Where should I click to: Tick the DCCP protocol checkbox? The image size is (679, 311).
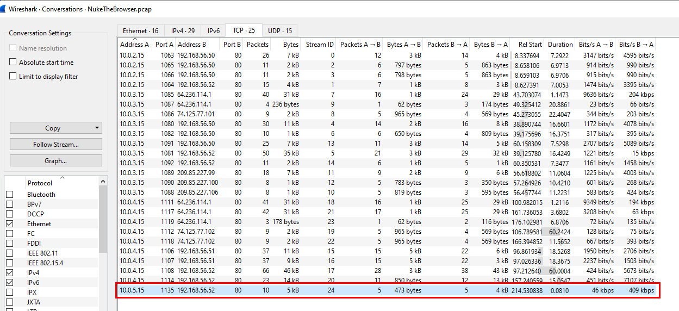pos(10,214)
